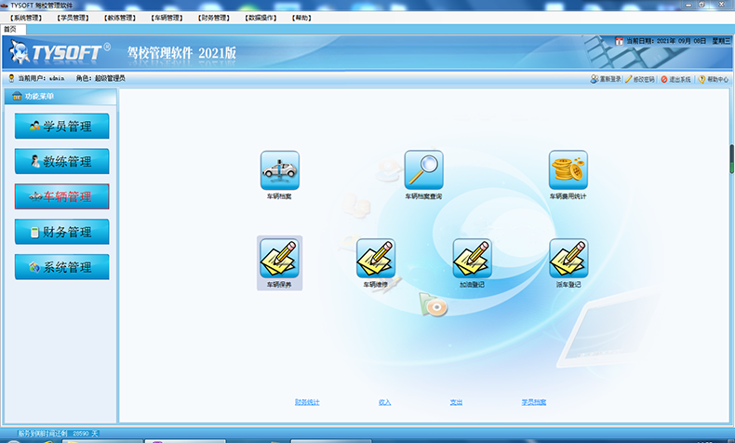735x443 pixels.
Task: Open the 【财务管理】 menu
Action: [213, 18]
